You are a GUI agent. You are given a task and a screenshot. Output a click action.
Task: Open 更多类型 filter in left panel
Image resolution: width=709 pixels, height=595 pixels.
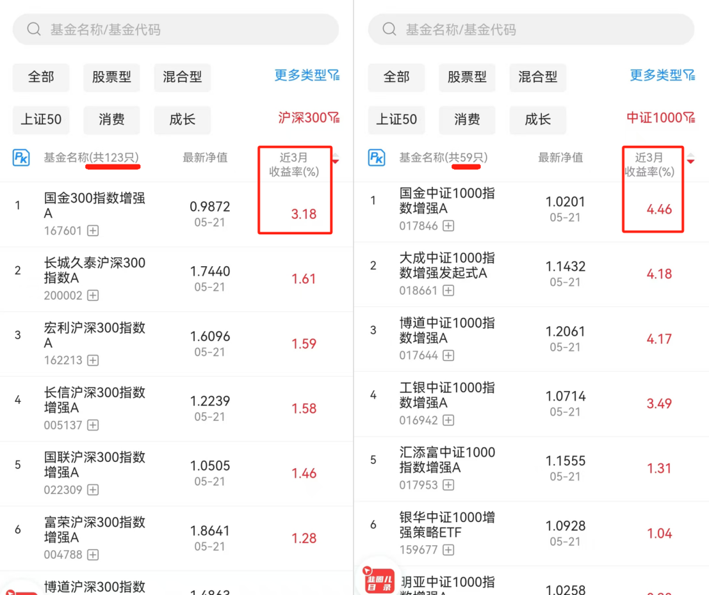click(307, 75)
